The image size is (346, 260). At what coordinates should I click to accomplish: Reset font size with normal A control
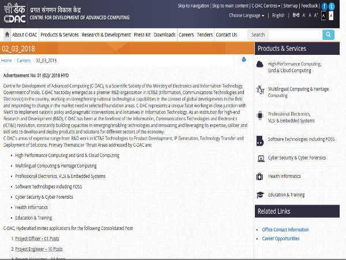pyautogui.click(x=310, y=16)
